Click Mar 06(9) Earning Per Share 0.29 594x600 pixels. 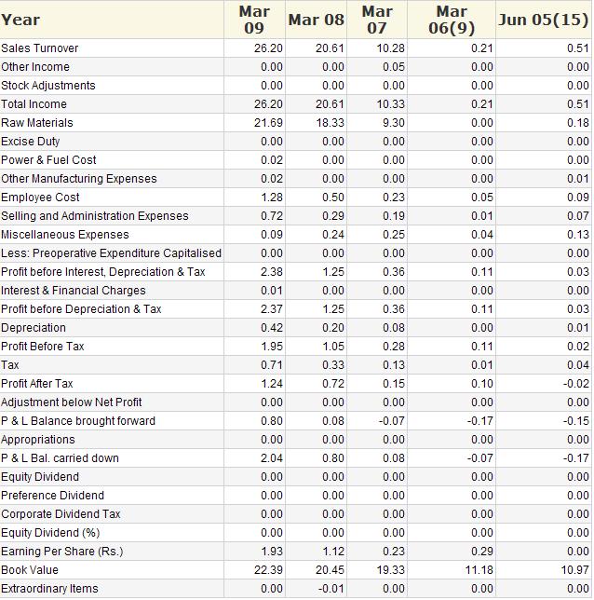pos(481,552)
